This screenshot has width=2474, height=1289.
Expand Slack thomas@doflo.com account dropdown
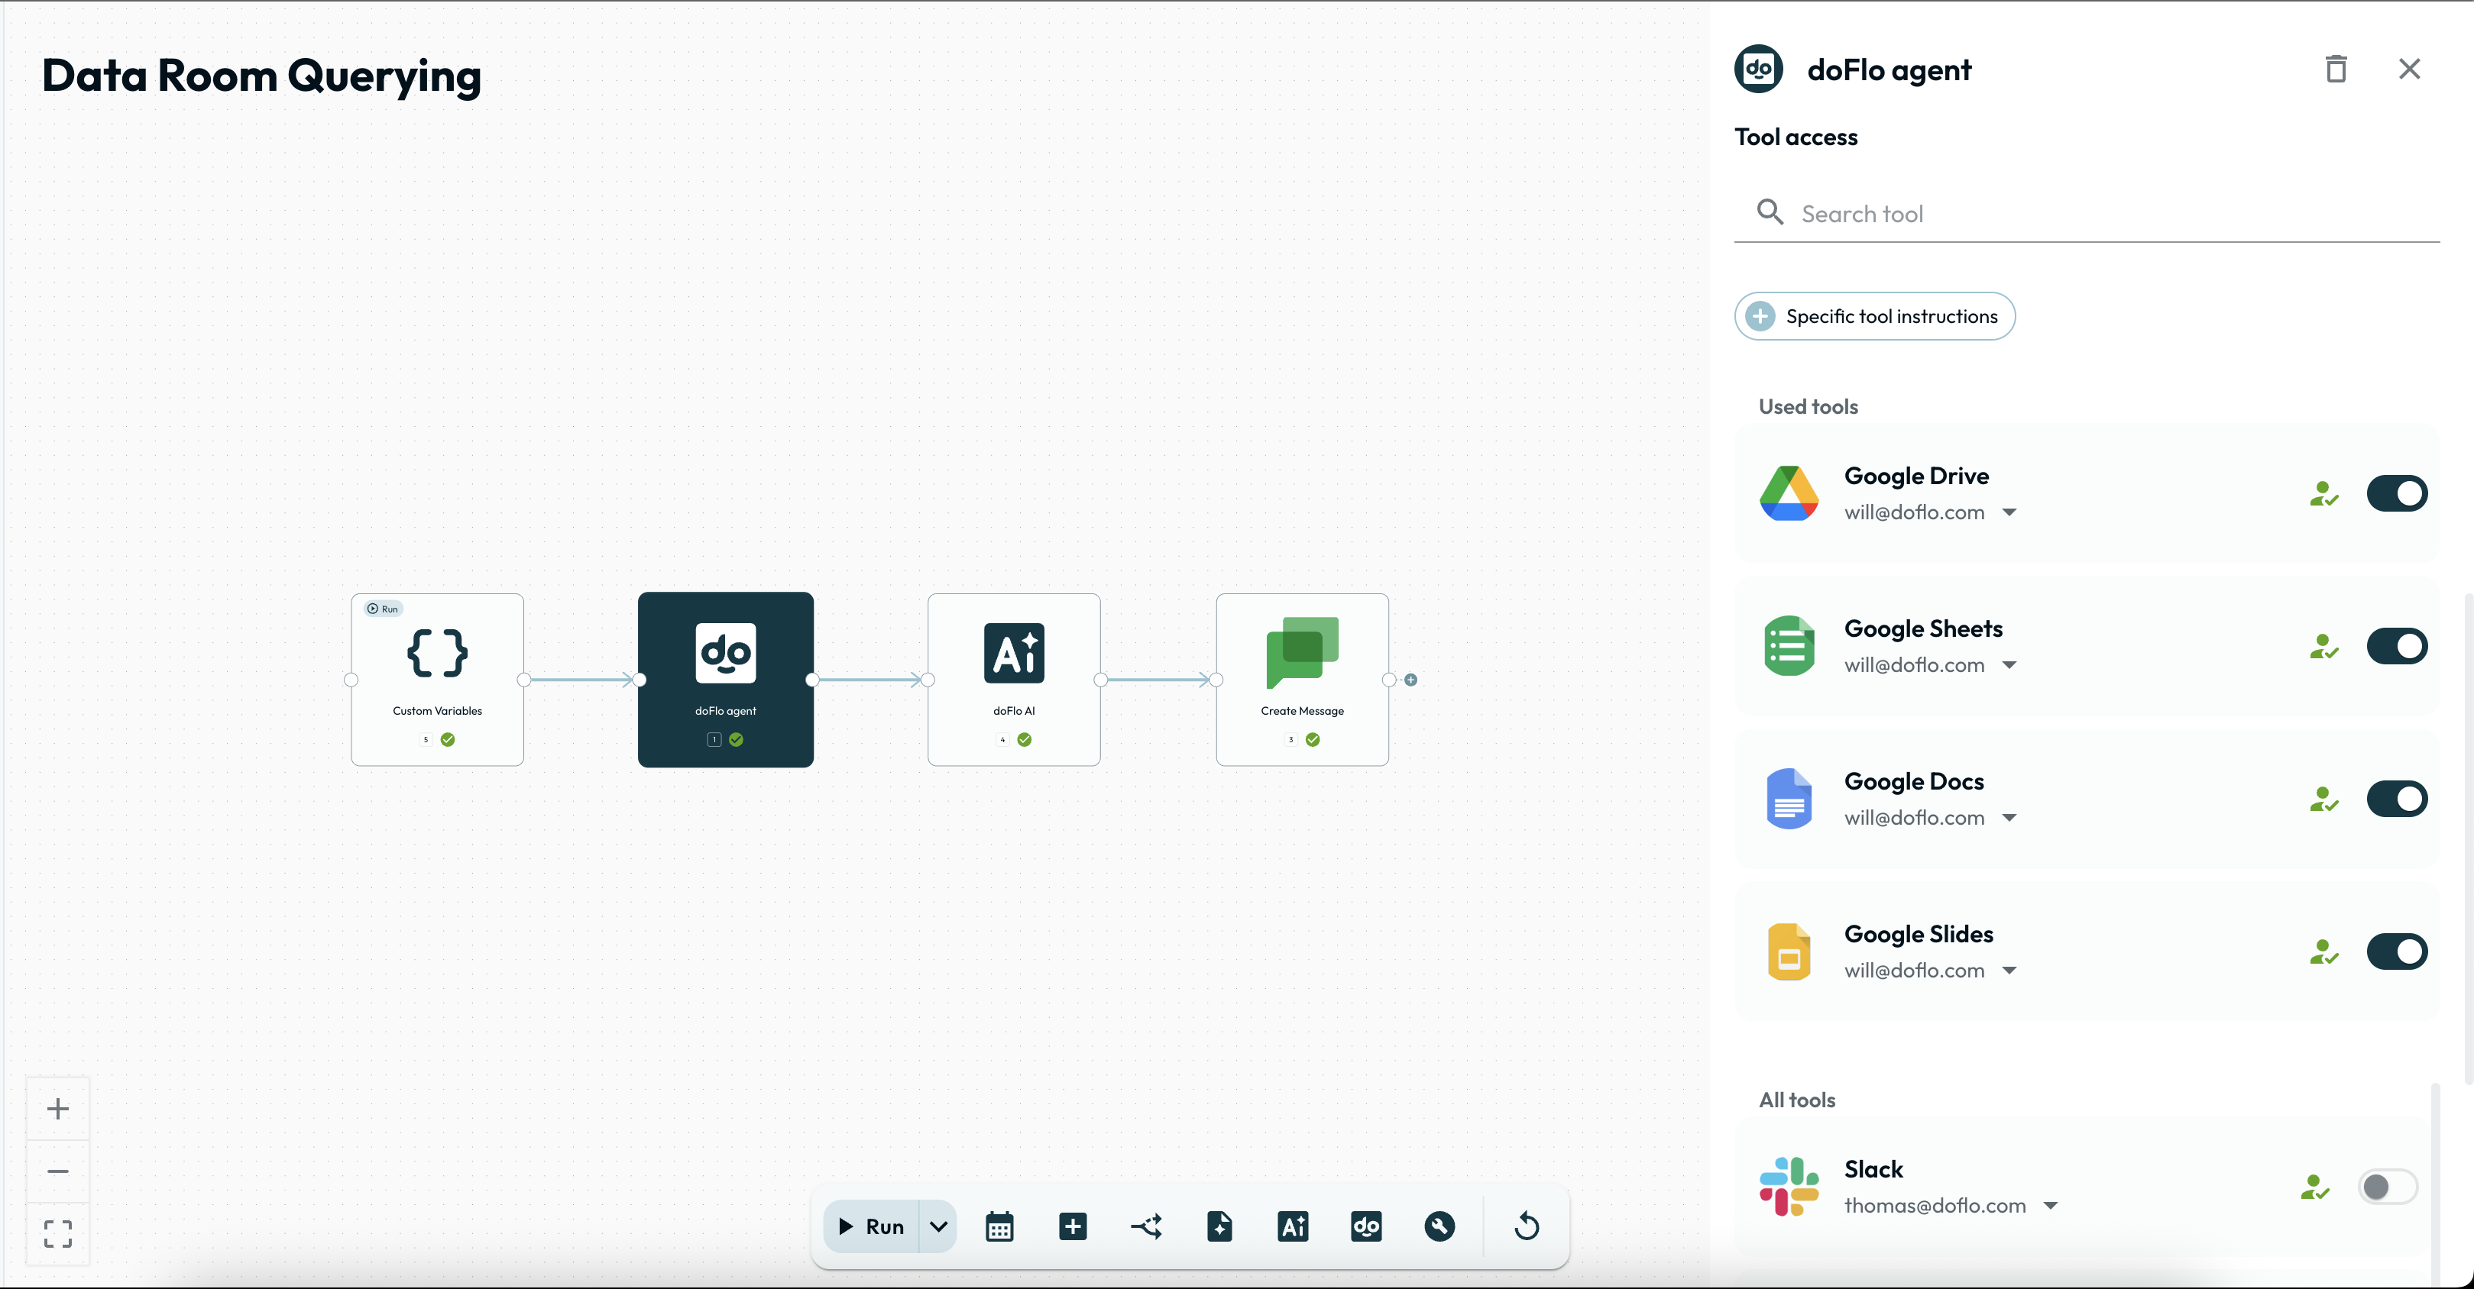click(2051, 1206)
